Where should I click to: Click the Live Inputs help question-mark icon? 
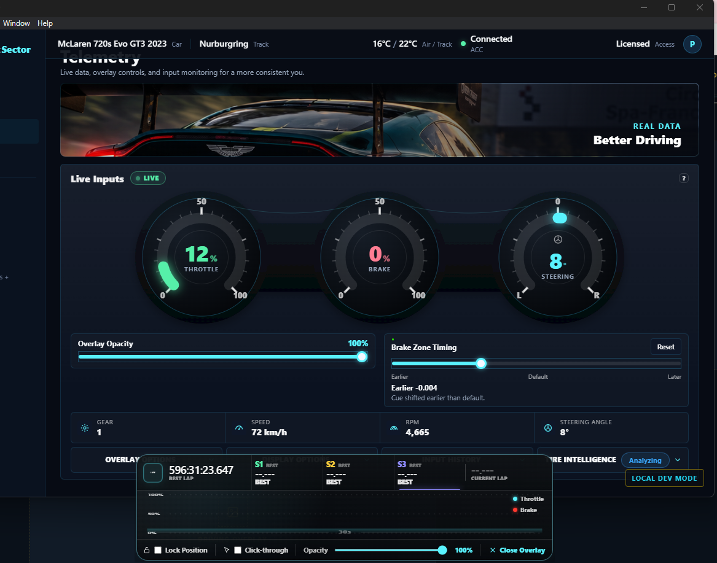(x=683, y=178)
